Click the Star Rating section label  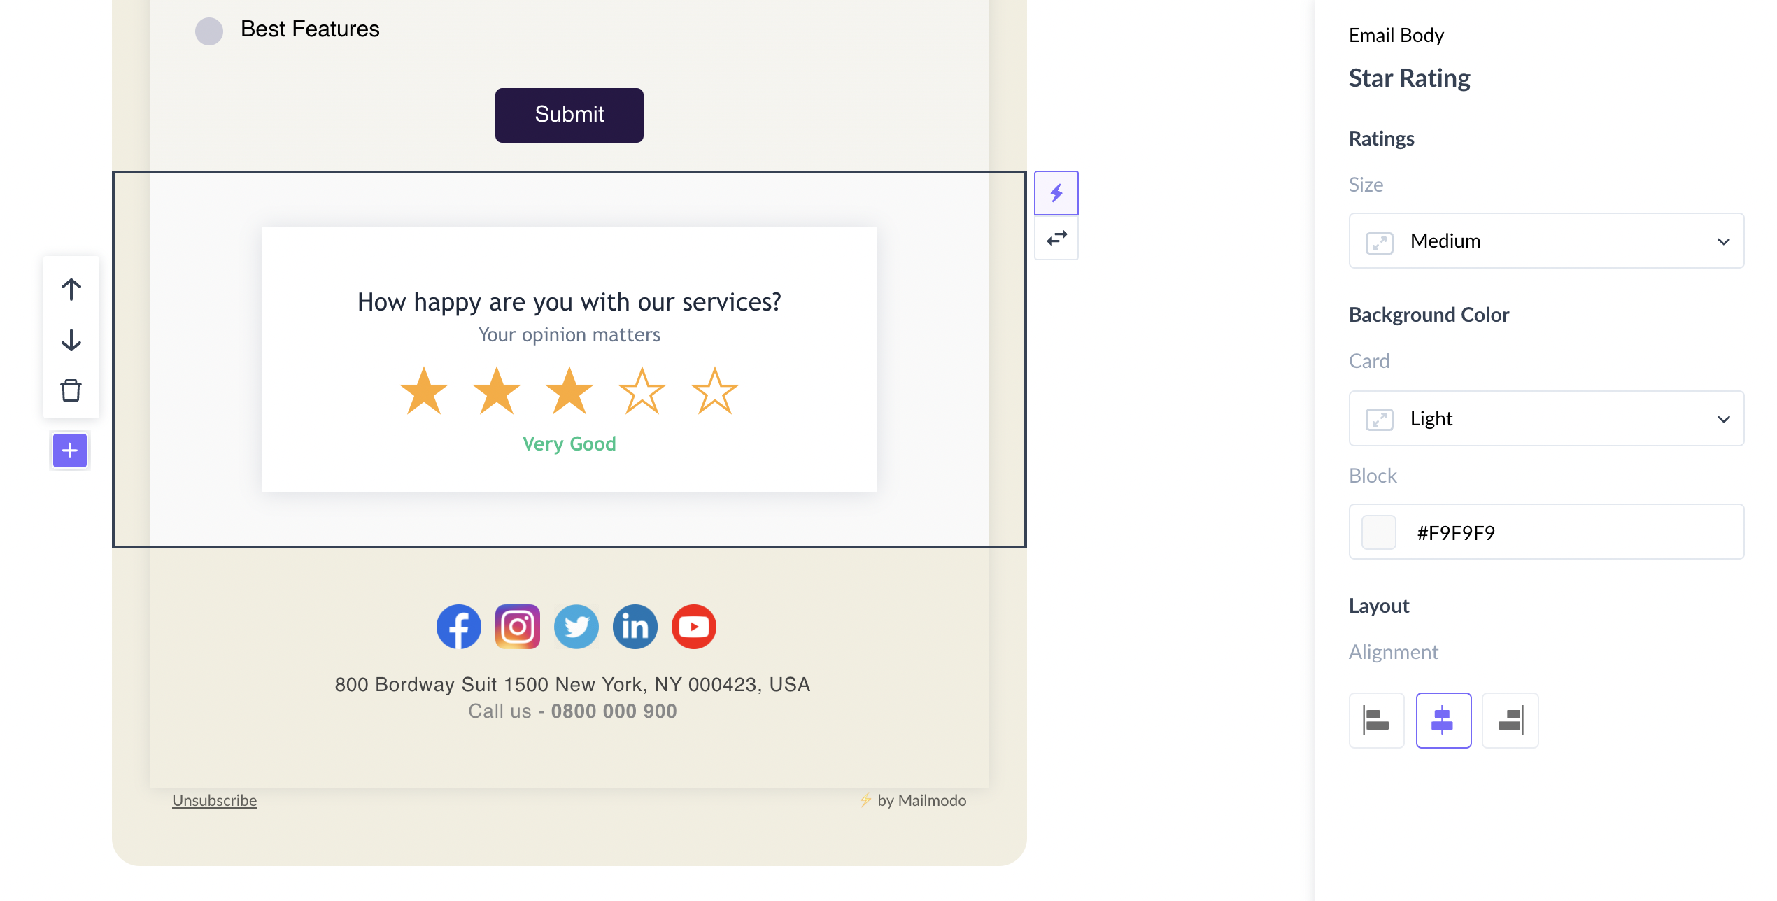(1410, 77)
